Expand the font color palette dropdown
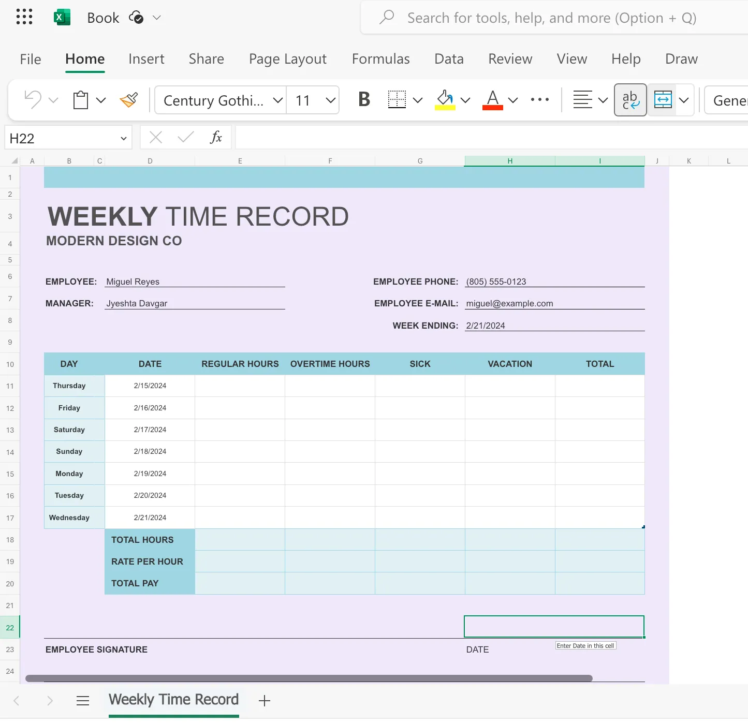The height and width of the screenshot is (724, 748). [513, 100]
